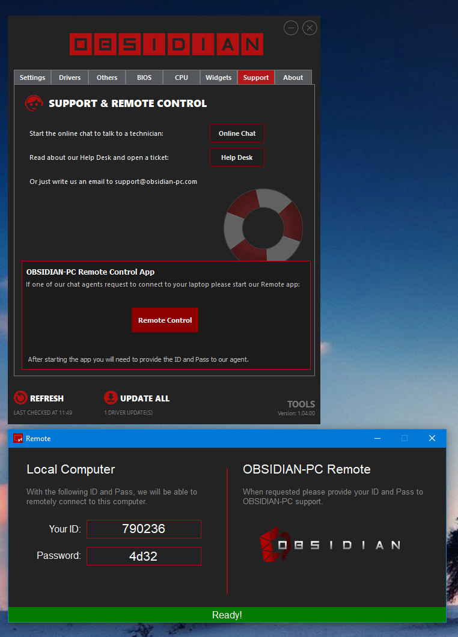Screen dimensions: 458x637
Task: Click the Remote window title icon
Action: click(x=18, y=438)
